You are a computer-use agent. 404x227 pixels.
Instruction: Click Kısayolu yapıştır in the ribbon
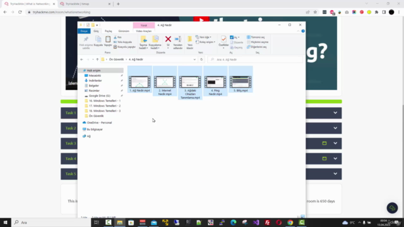pyautogui.click(x=124, y=47)
